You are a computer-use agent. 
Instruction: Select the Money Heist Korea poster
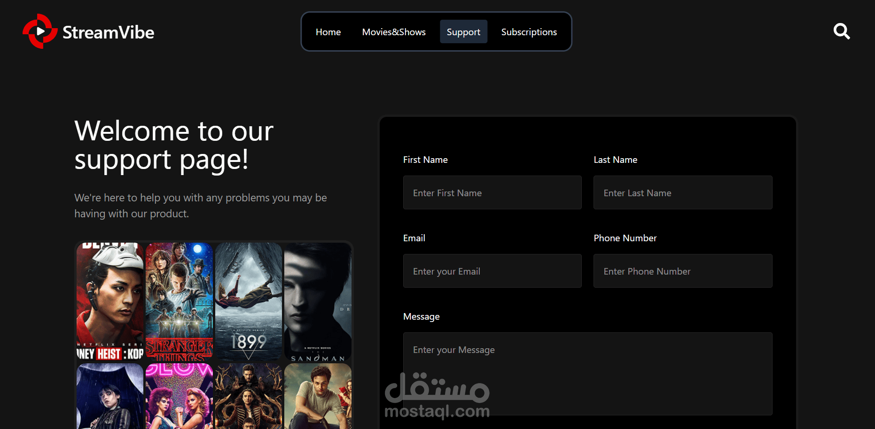click(x=110, y=302)
